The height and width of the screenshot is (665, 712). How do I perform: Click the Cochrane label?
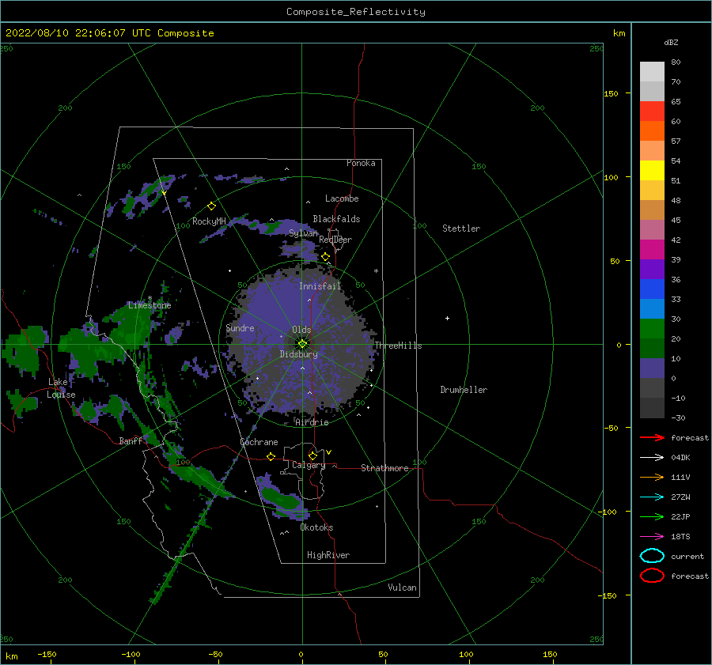259,442
